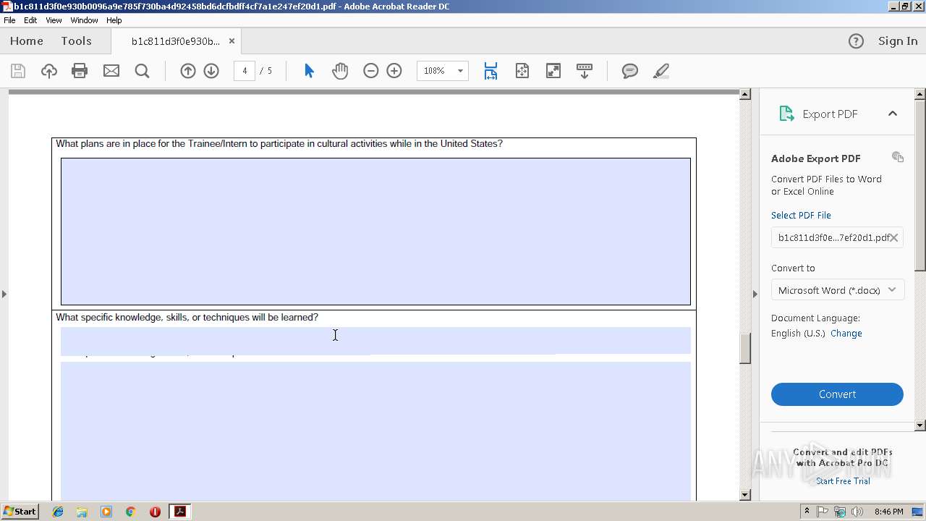This screenshot has height=521, width=926.
Task: Close the document tab
Action: point(231,41)
